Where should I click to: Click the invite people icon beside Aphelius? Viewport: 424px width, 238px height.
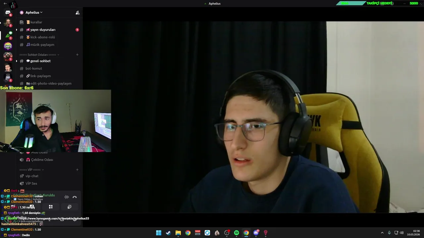click(78, 13)
